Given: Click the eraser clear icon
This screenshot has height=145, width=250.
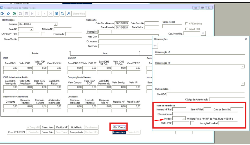Looking at the screenshot, I should coord(8,14).
